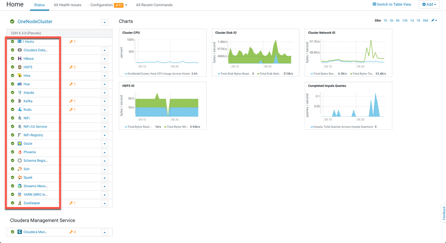This screenshot has height=243, width=446.
Task: Click OneNodeCluster green health status icon
Action: tap(12, 22)
